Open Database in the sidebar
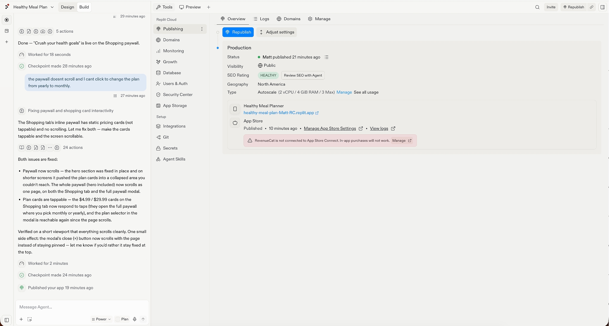This screenshot has height=326, width=609. pyautogui.click(x=180, y=73)
